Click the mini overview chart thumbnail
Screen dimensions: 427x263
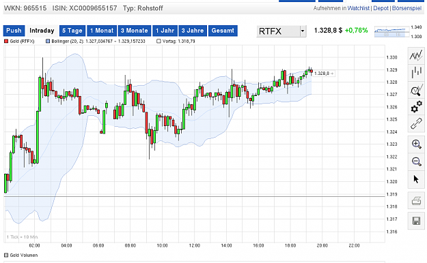(x=392, y=32)
